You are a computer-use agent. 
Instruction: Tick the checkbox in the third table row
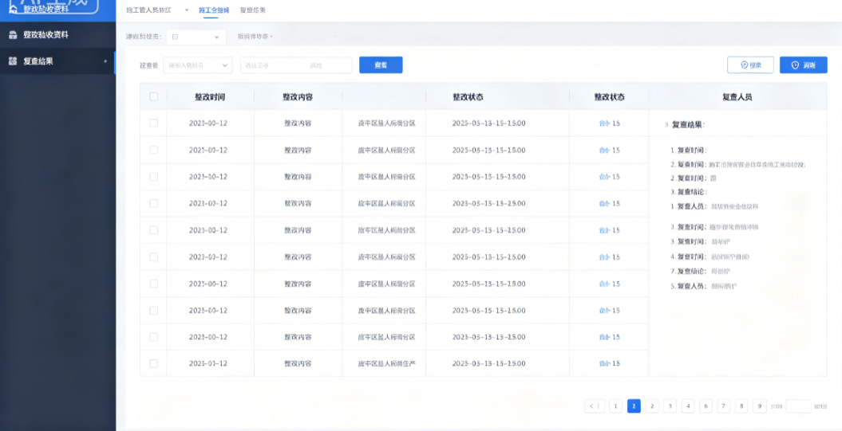click(x=153, y=177)
